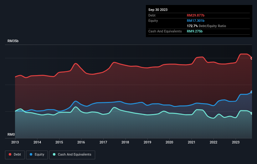Toggle the Debt series legend button
The image size is (257, 164).
[15, 155]
